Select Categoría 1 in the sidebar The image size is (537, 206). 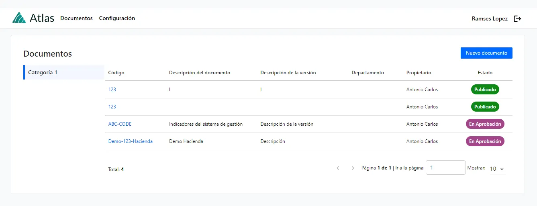[43, 73]
